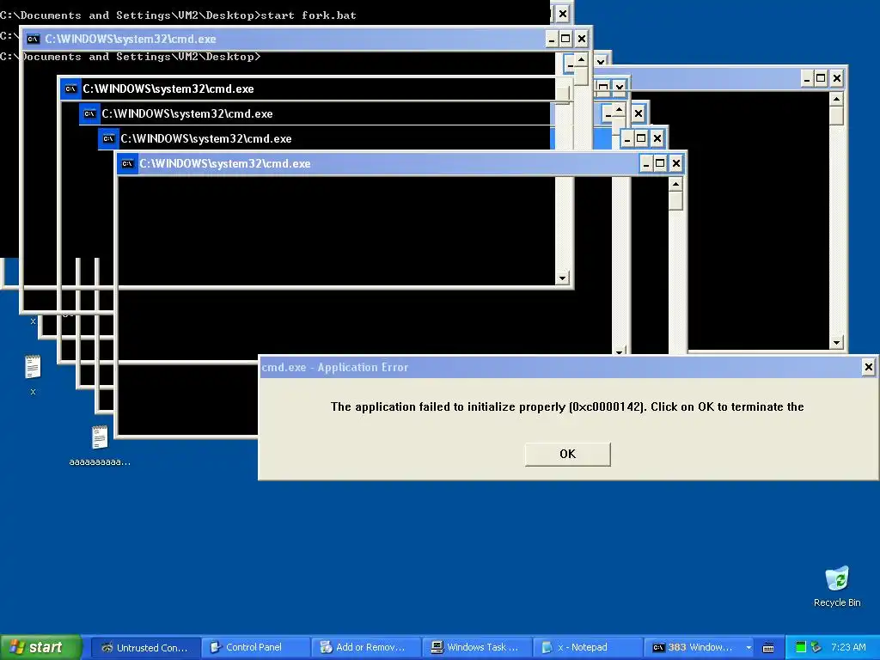Click the 'cmd.exe - Application Error' title bar text
This screenshot has width=880, height=660.
335,368
